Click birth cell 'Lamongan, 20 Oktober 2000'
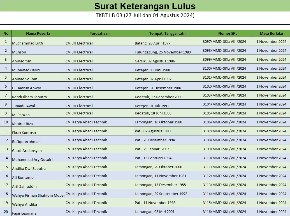The width and height of the screenshot is (290, 216). [x=168, y=167]
